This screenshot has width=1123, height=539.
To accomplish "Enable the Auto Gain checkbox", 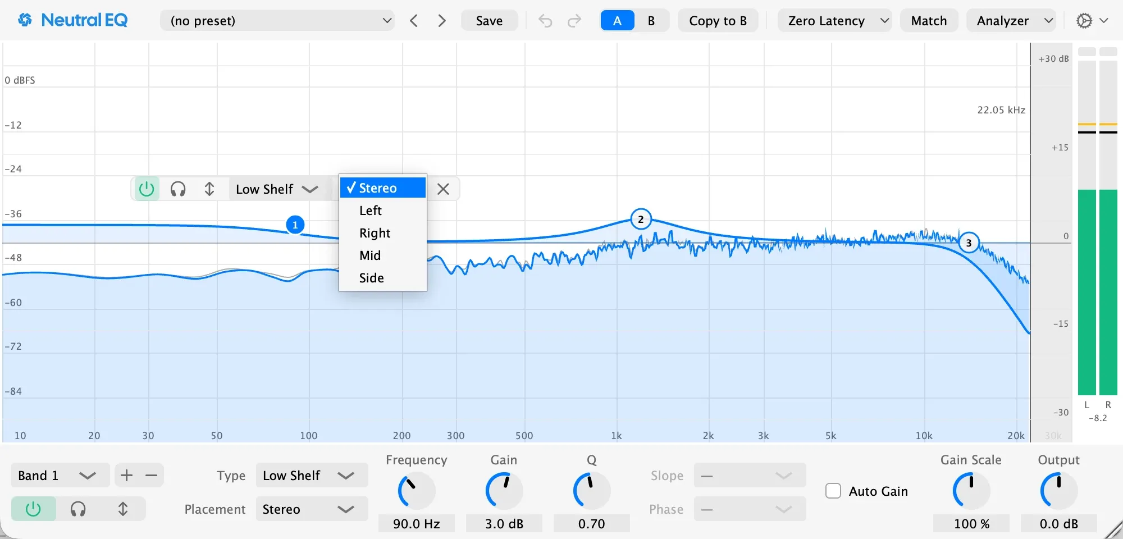I will pos(833,491).
